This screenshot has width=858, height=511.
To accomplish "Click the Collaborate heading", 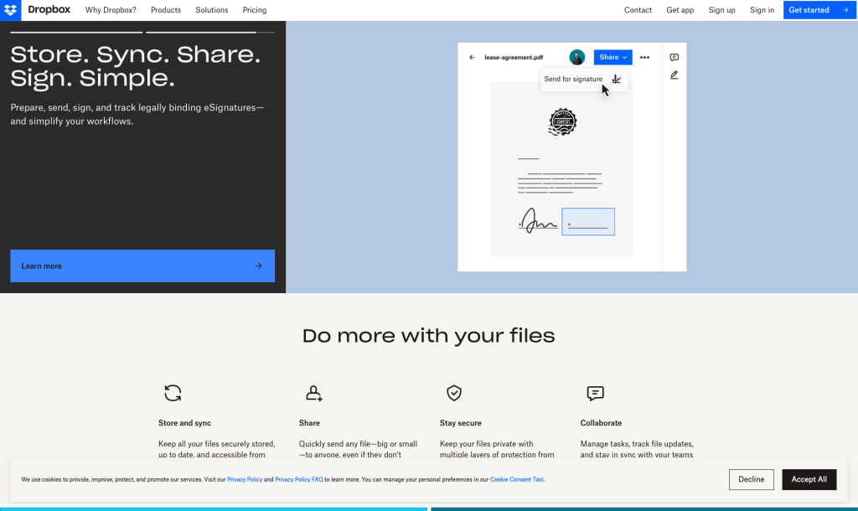I will tap(601, 423).
